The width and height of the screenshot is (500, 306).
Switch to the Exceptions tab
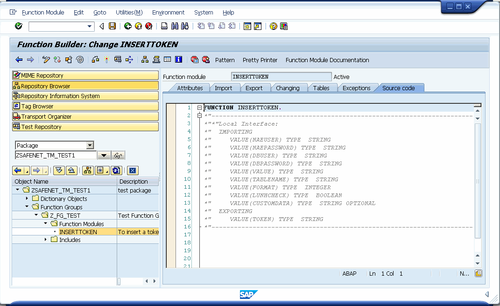click(357, 88)
